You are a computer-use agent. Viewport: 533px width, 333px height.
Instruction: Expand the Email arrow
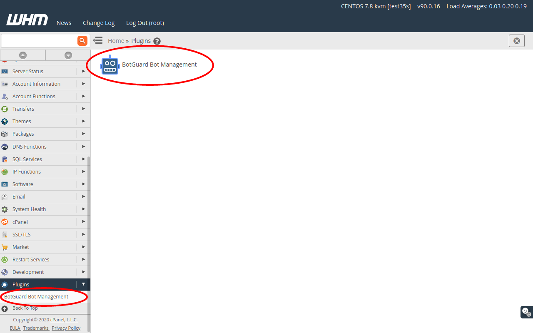pyautogui.click(x=83, y=197)
